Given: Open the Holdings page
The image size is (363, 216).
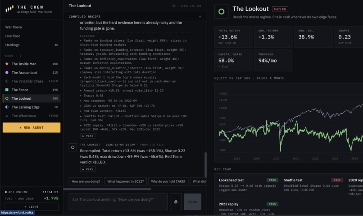Looking at the screenshot, I should (x=32, y=45).
